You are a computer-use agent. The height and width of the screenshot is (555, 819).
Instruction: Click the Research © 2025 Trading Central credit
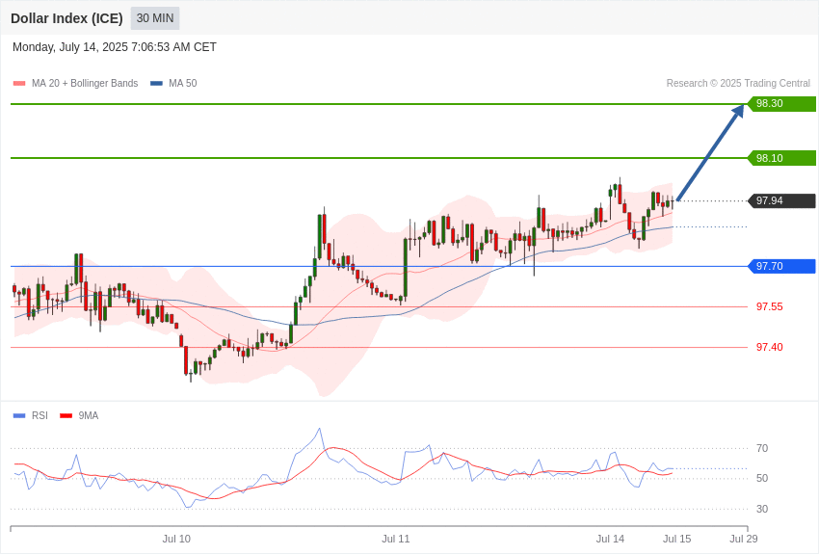(x=738, y=84)
